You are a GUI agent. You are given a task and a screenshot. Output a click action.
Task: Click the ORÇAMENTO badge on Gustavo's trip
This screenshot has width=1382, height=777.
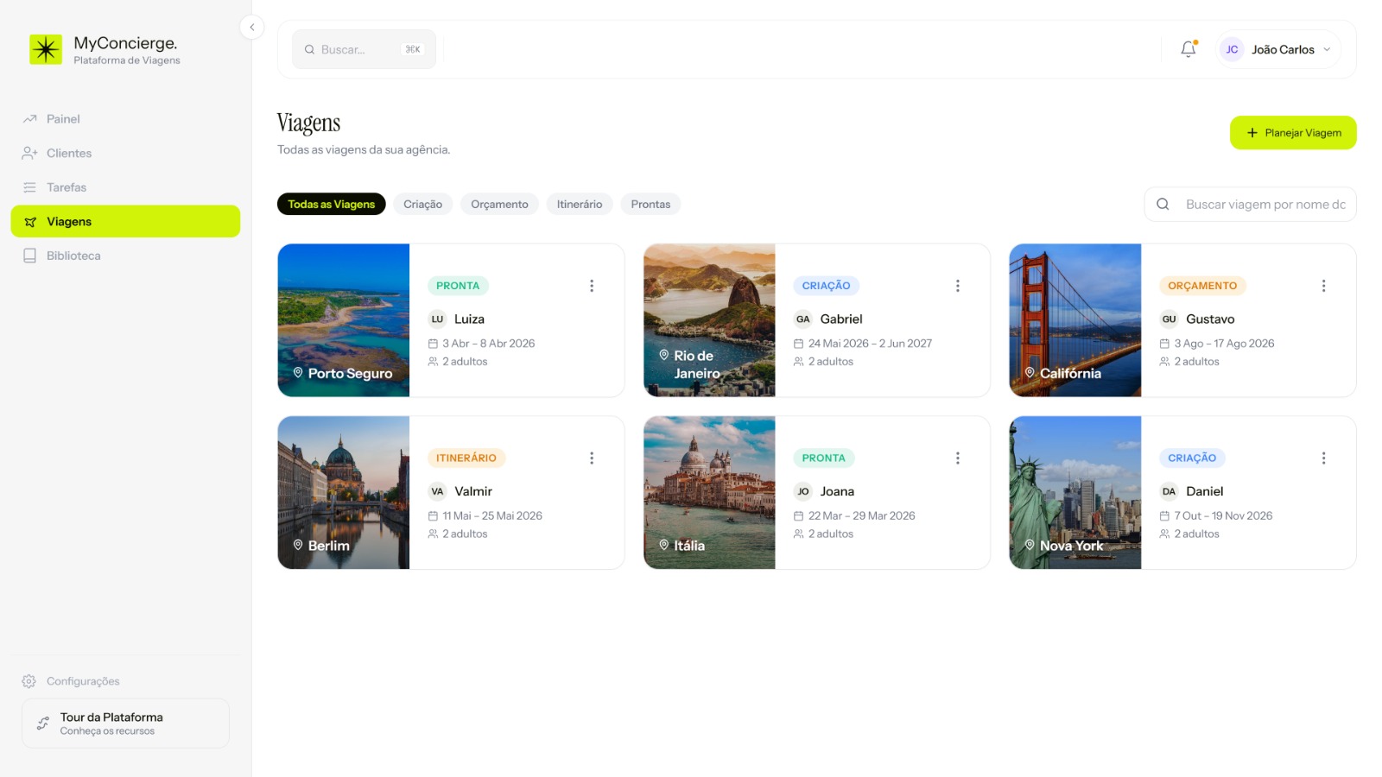tap(1202, 286)
